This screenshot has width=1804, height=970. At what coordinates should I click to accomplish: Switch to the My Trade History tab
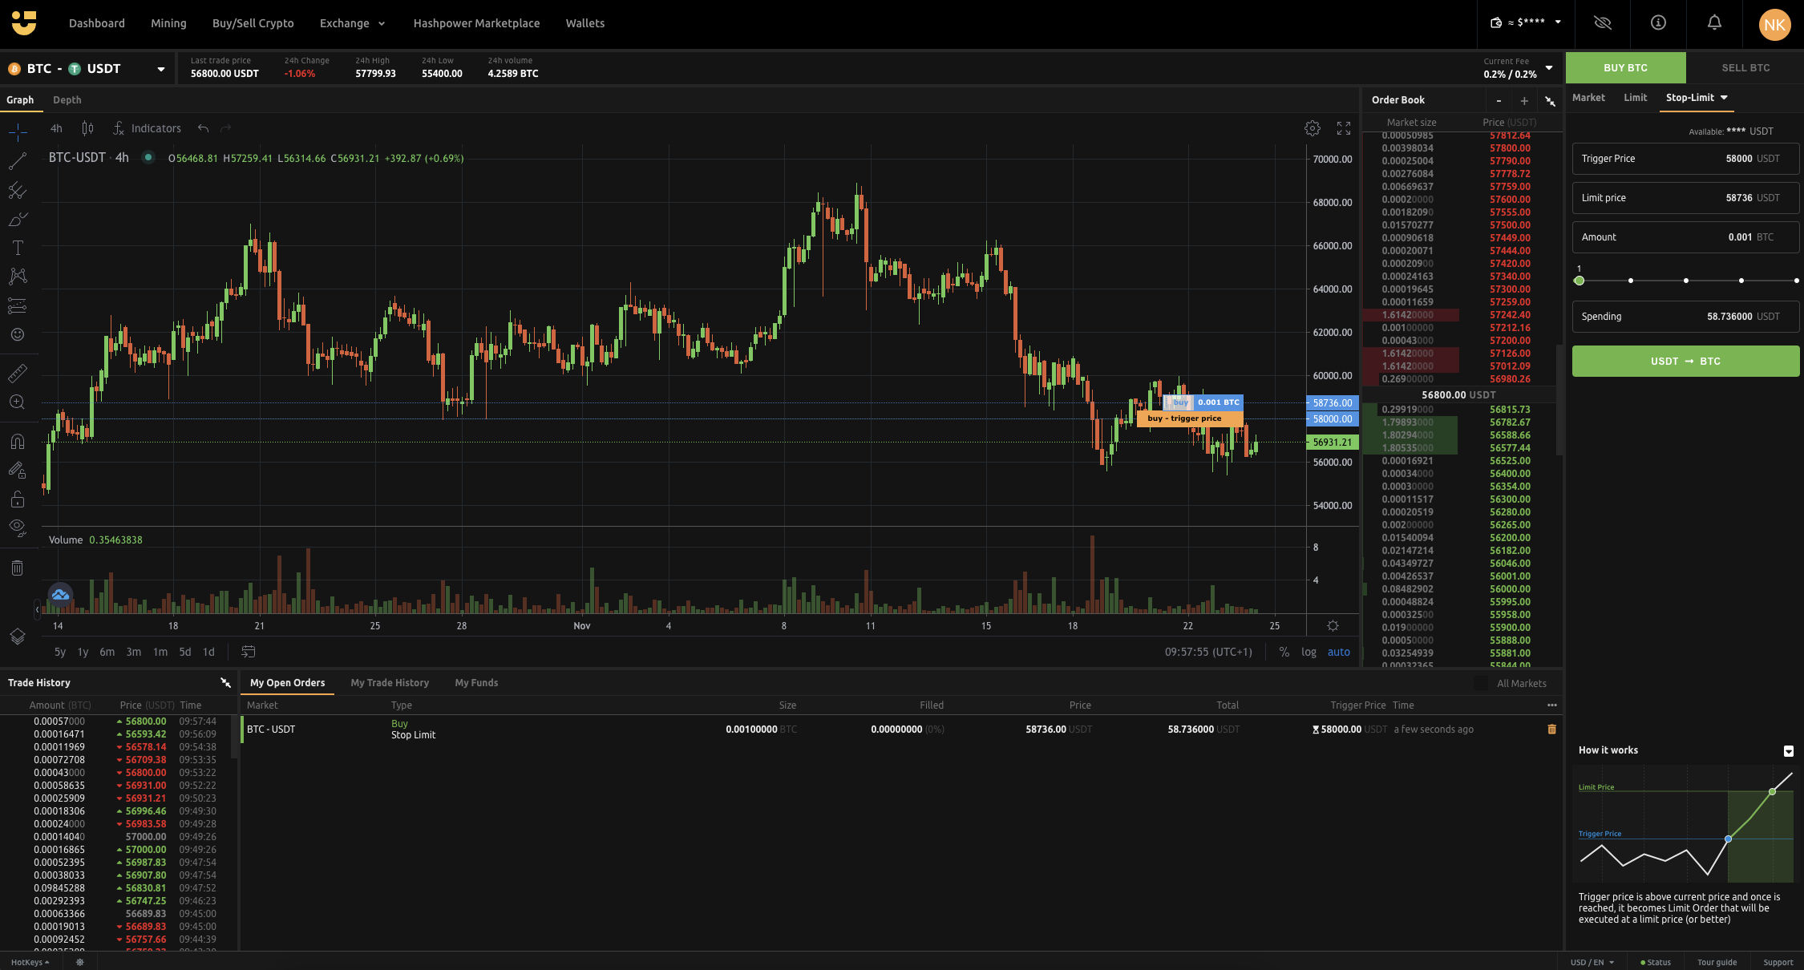click(390, 682)
